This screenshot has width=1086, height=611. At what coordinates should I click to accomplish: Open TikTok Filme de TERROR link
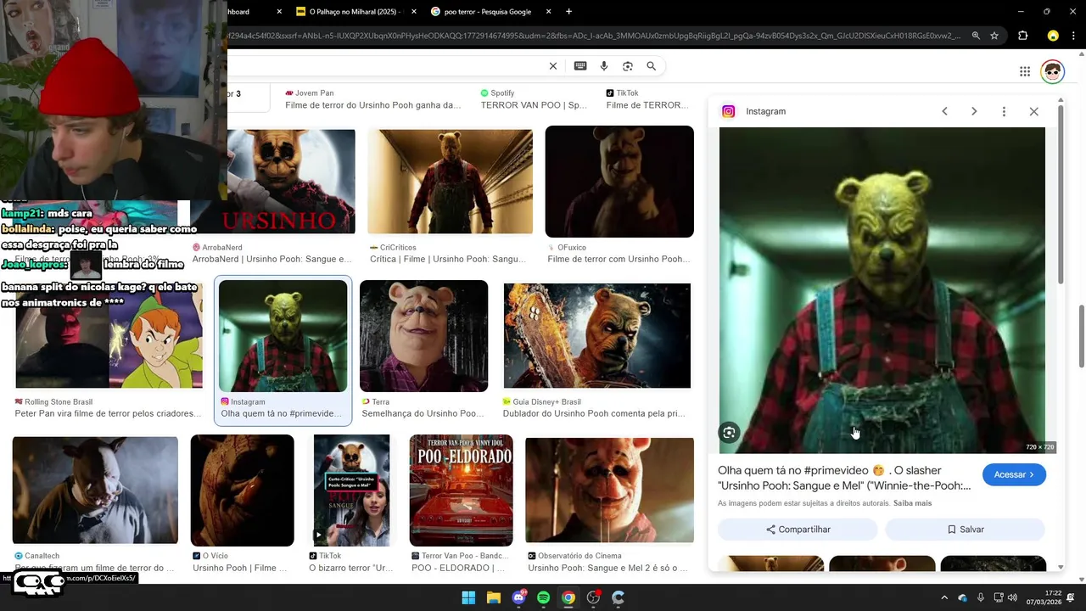tap(648, 105)
